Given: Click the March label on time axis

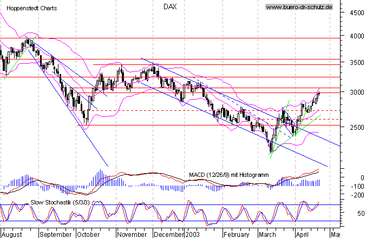Looking at the screenshot, I should pyautogui.click(x=267, y=234).
